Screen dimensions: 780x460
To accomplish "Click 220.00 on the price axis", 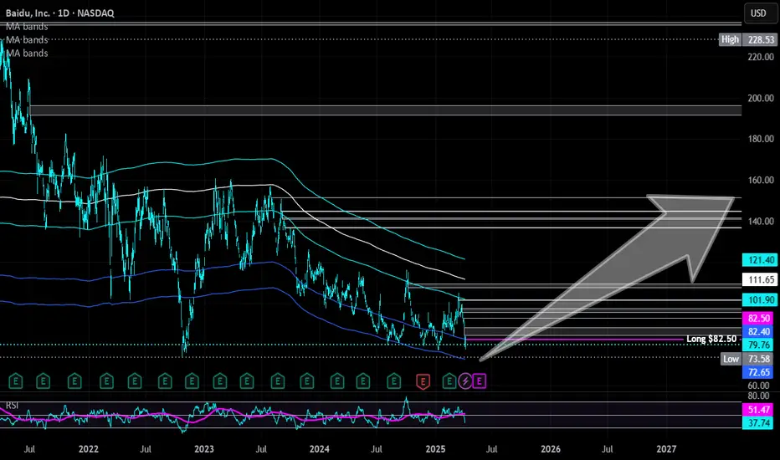I will pyautogui.click(x=761, y=57).
